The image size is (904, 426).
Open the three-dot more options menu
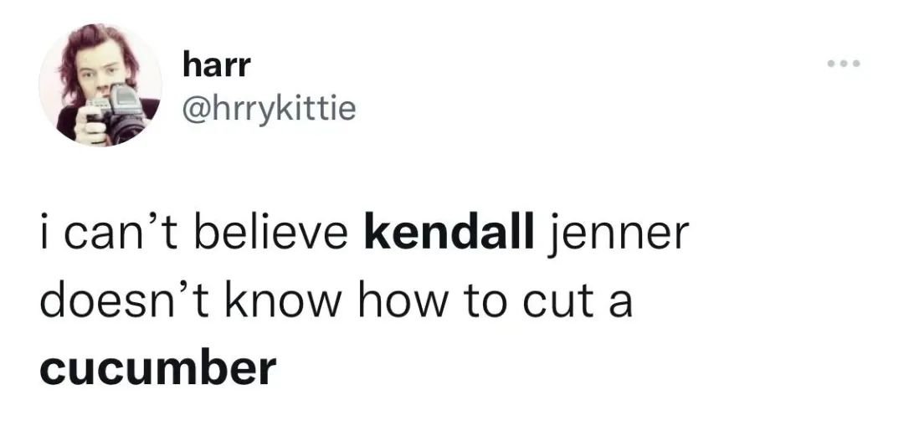(x=844, y=63)
